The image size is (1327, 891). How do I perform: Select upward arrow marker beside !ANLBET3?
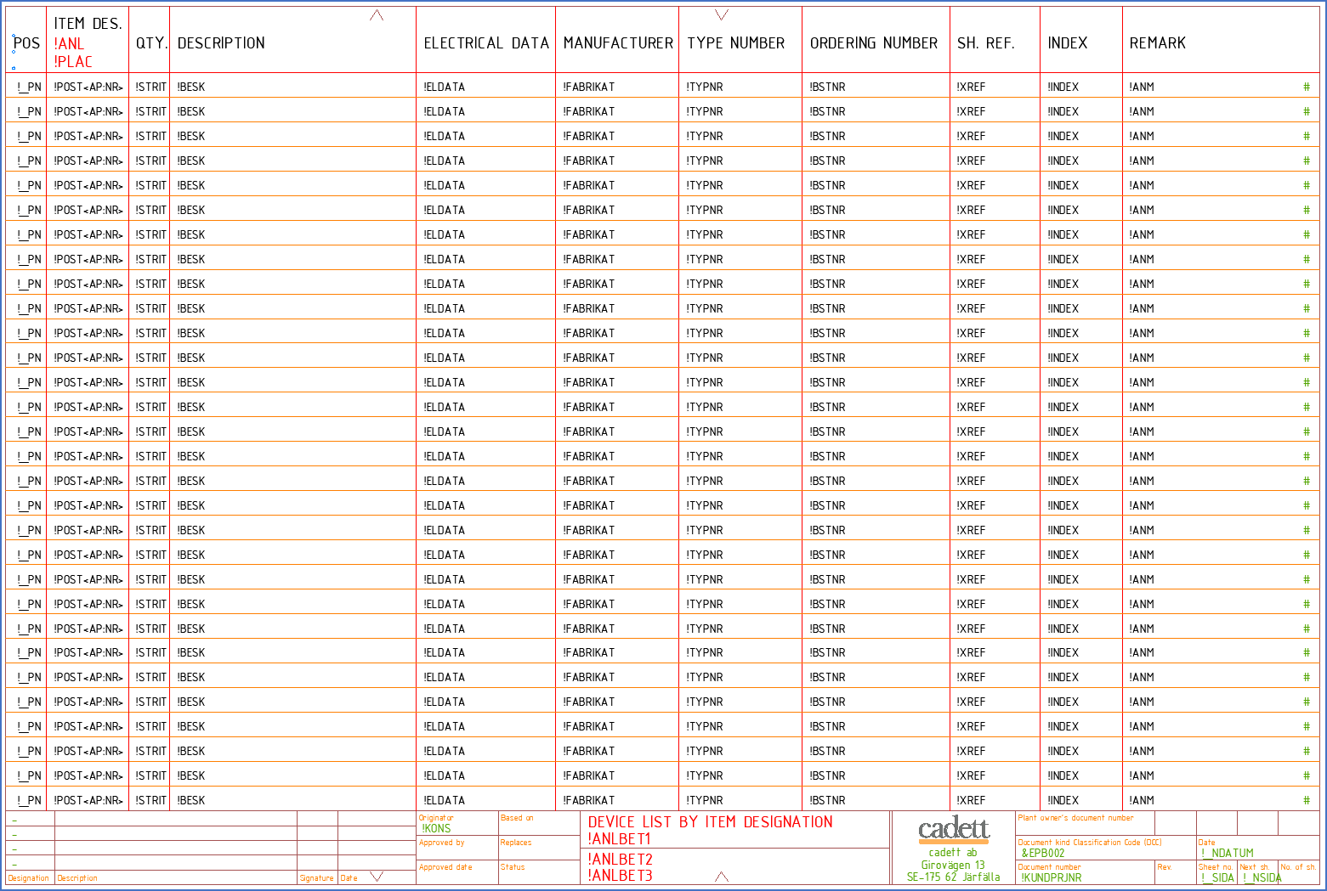point(722,877)
